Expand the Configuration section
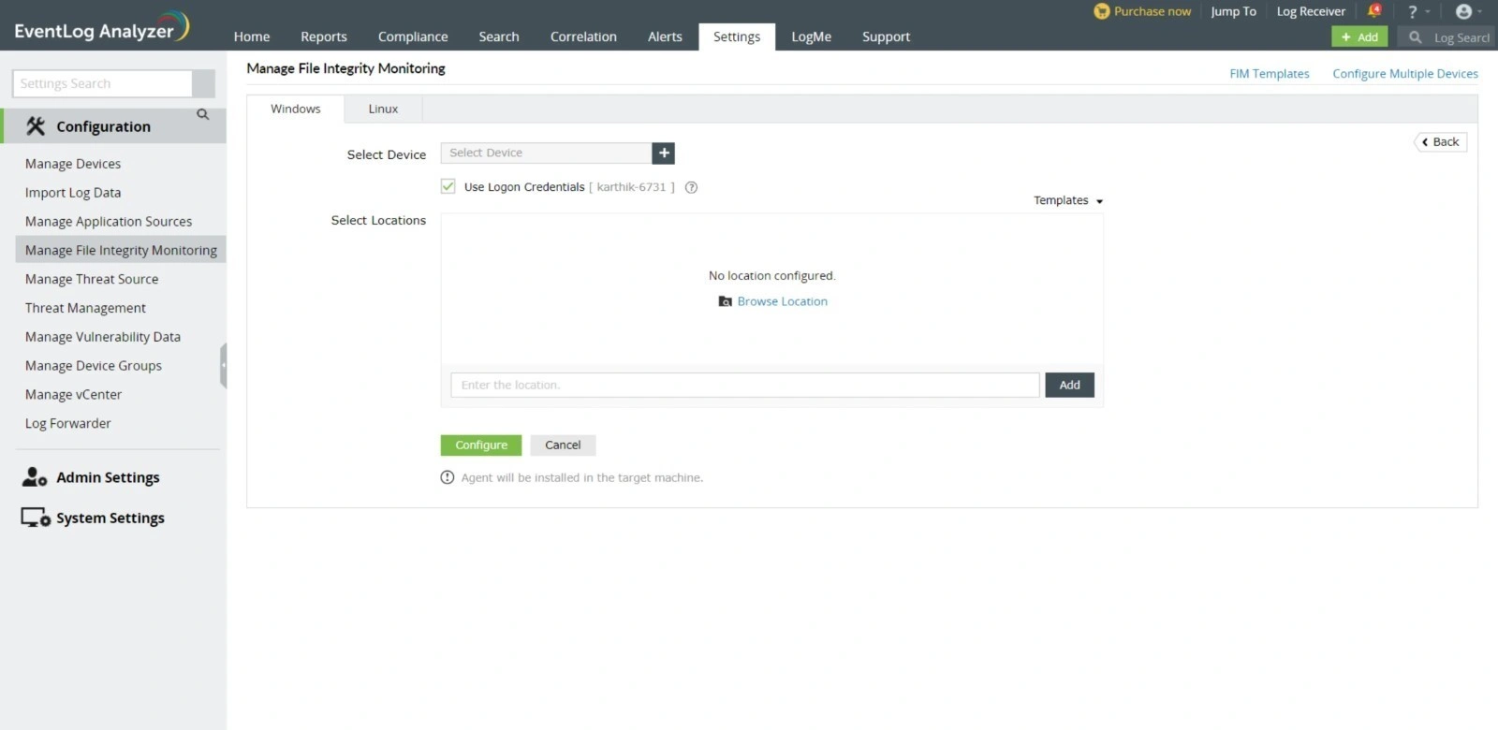The width and height of the screenshot is (1498, 730). tap(113, 126)
